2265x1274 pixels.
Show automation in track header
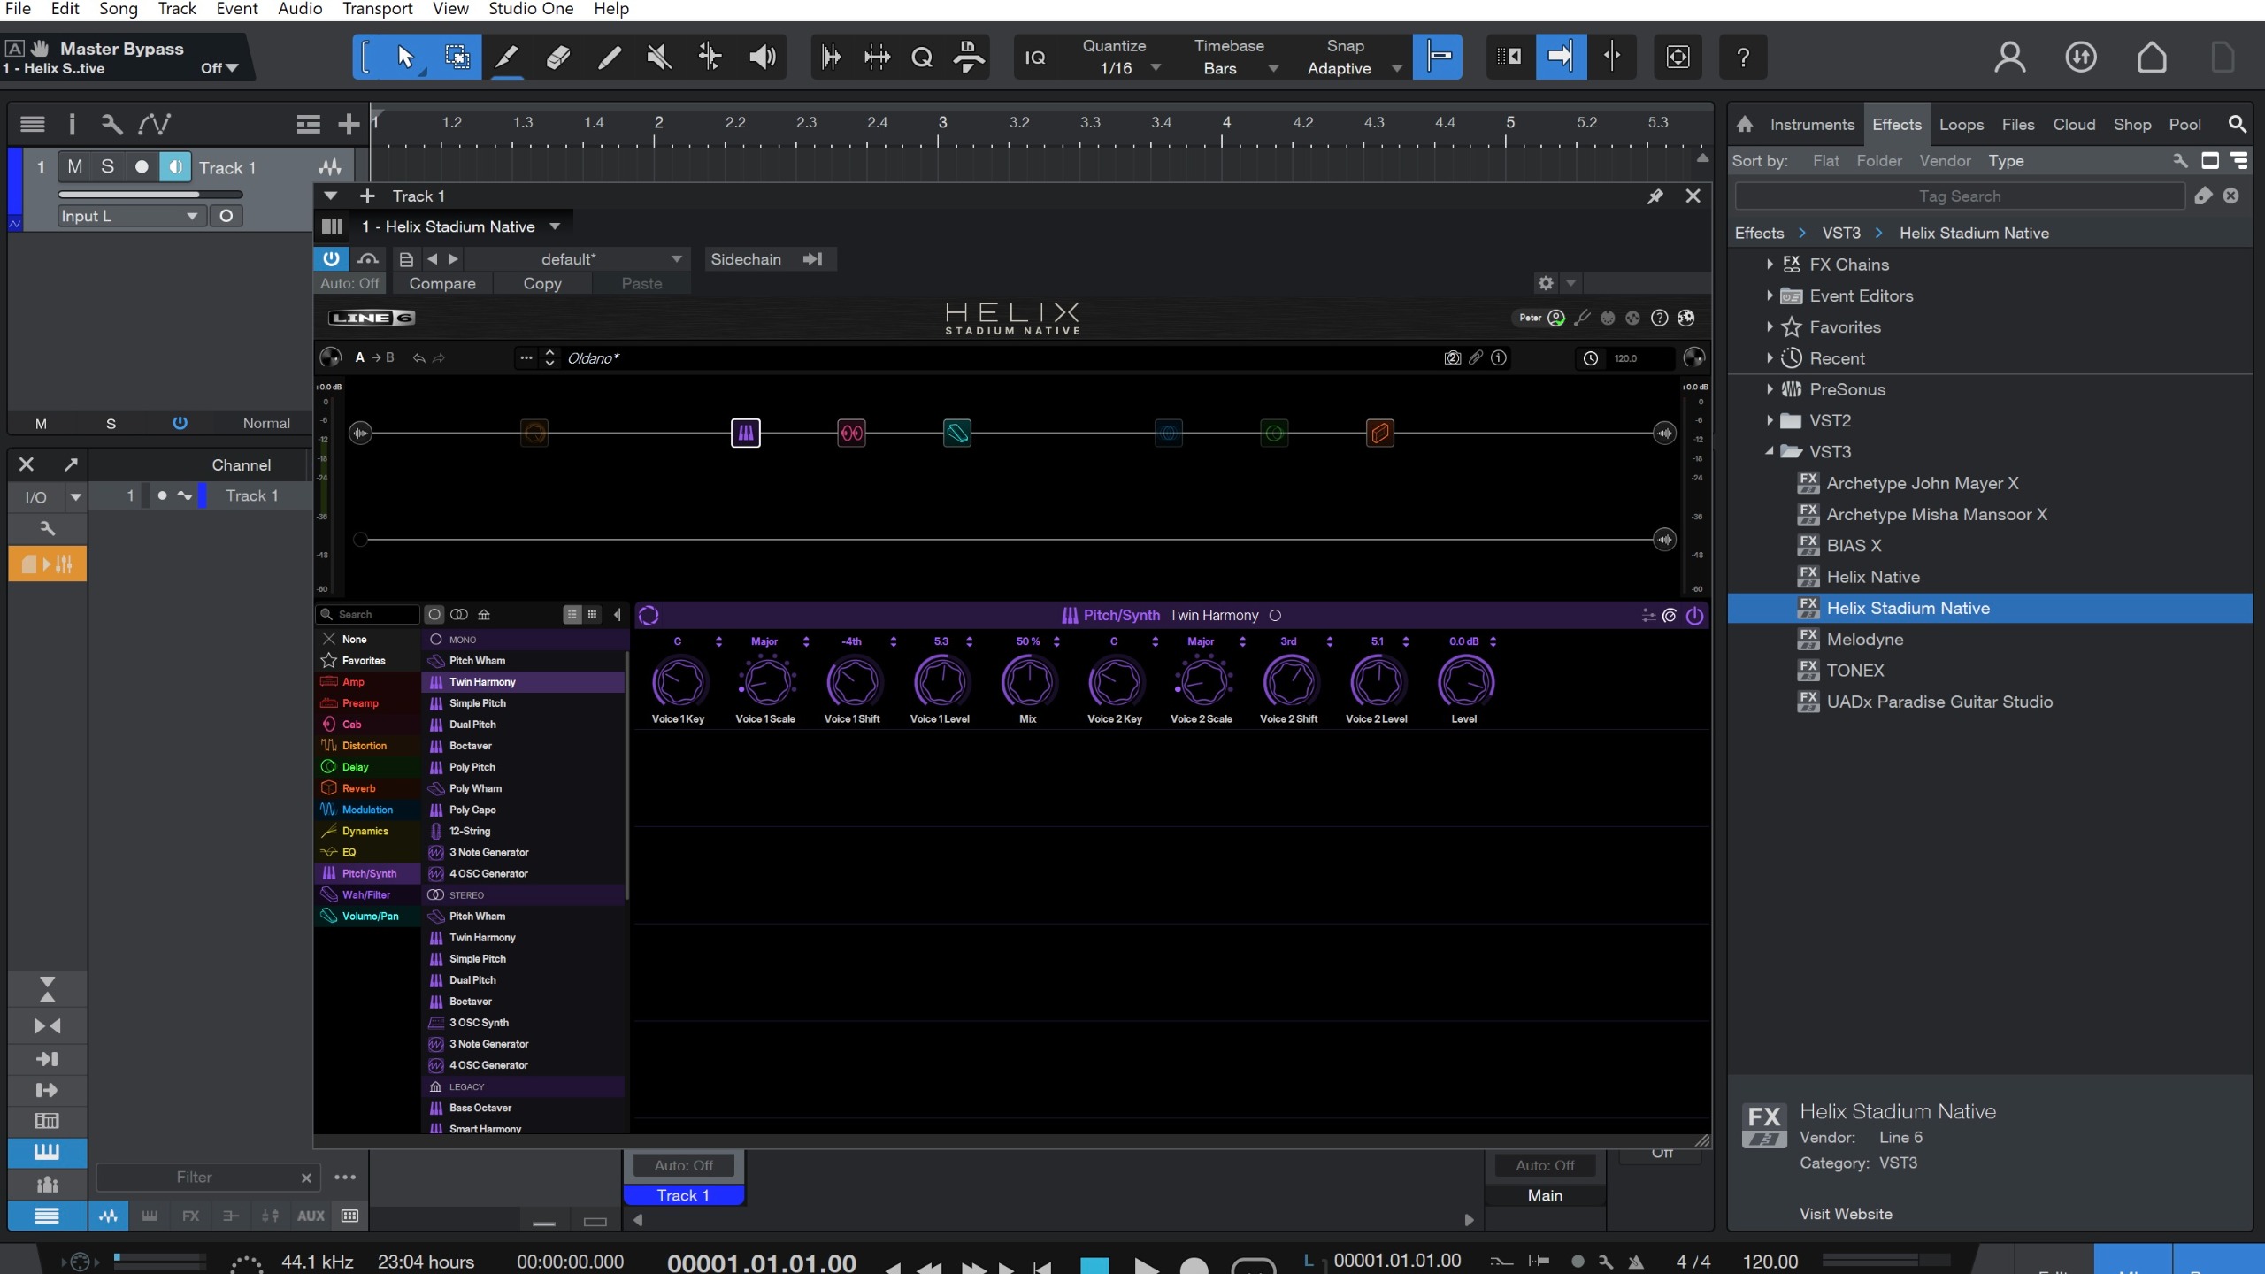pos(154,124)
